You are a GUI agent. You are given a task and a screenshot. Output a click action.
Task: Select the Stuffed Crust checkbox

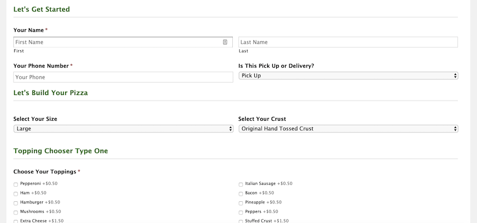(x=241, y=221)
